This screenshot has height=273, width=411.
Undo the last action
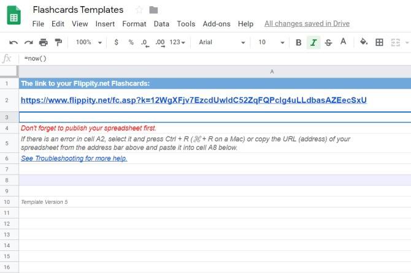pos(13,42)
